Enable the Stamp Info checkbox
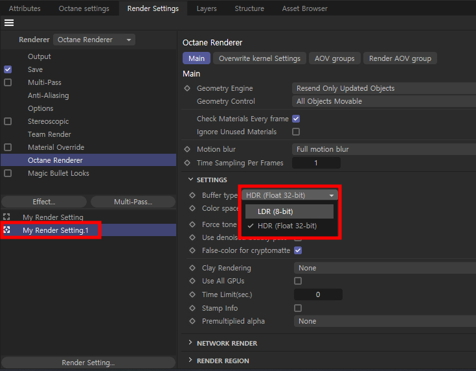 pos(298,308)
